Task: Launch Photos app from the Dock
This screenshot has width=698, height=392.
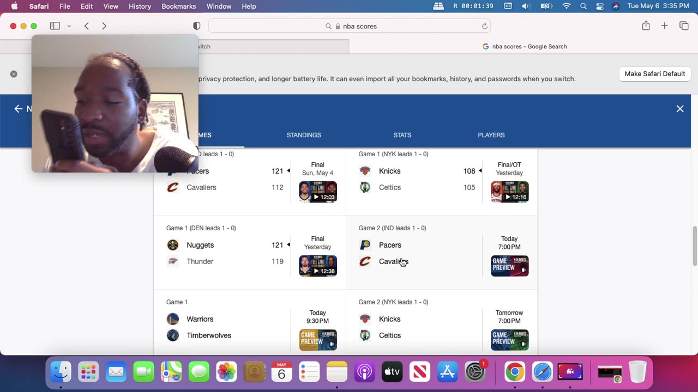Action: click(226, 372)
